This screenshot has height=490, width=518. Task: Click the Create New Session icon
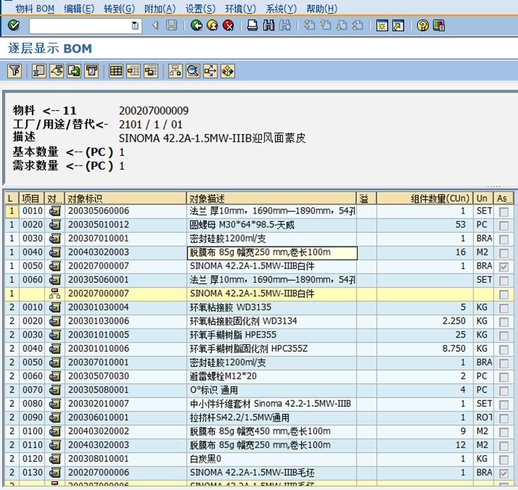click(382, 25)
